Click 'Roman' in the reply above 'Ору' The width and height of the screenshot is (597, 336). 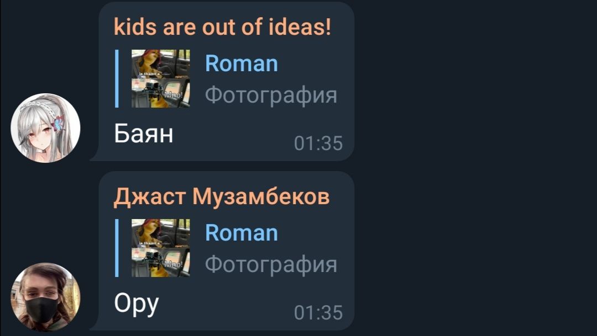242,233
